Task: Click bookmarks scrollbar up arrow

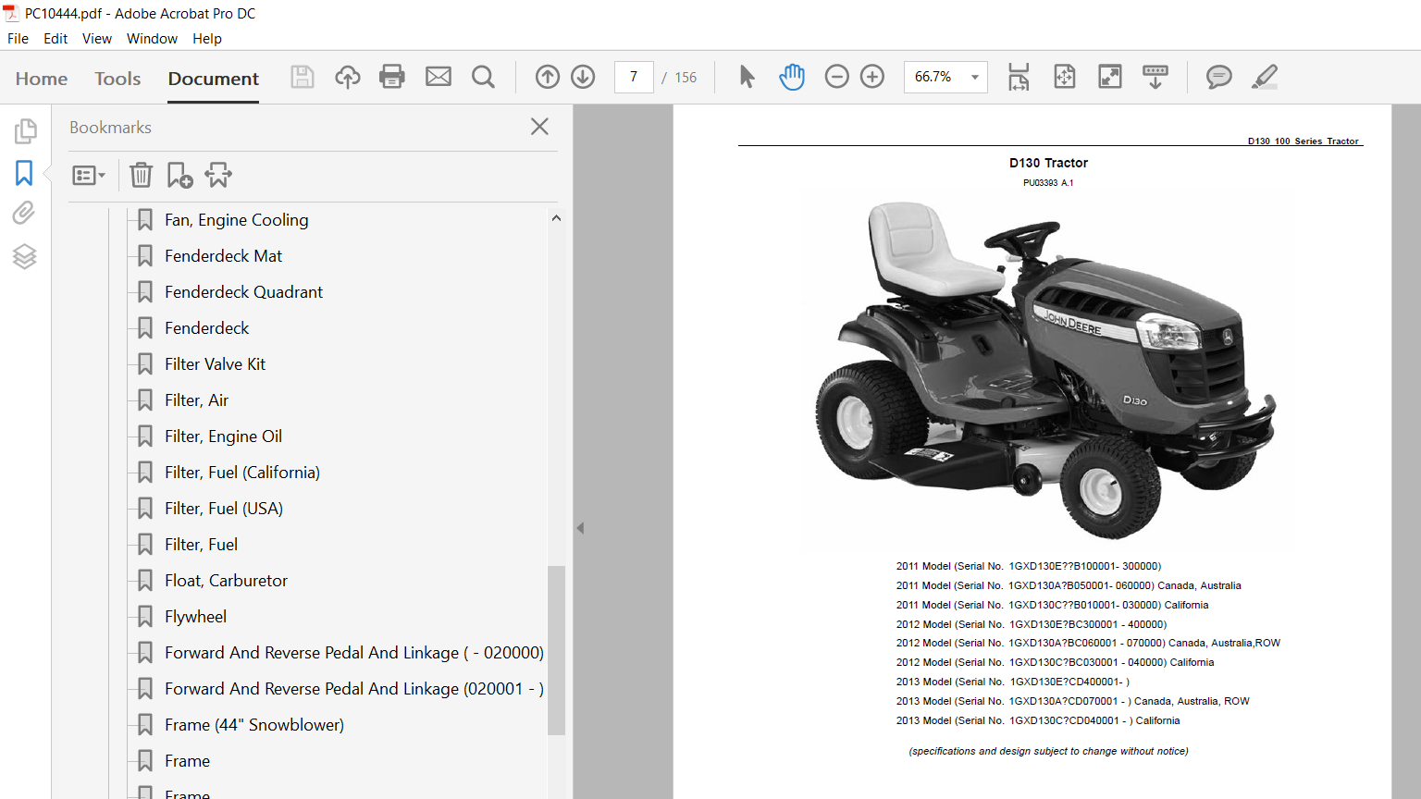Action: click(556, 218)
